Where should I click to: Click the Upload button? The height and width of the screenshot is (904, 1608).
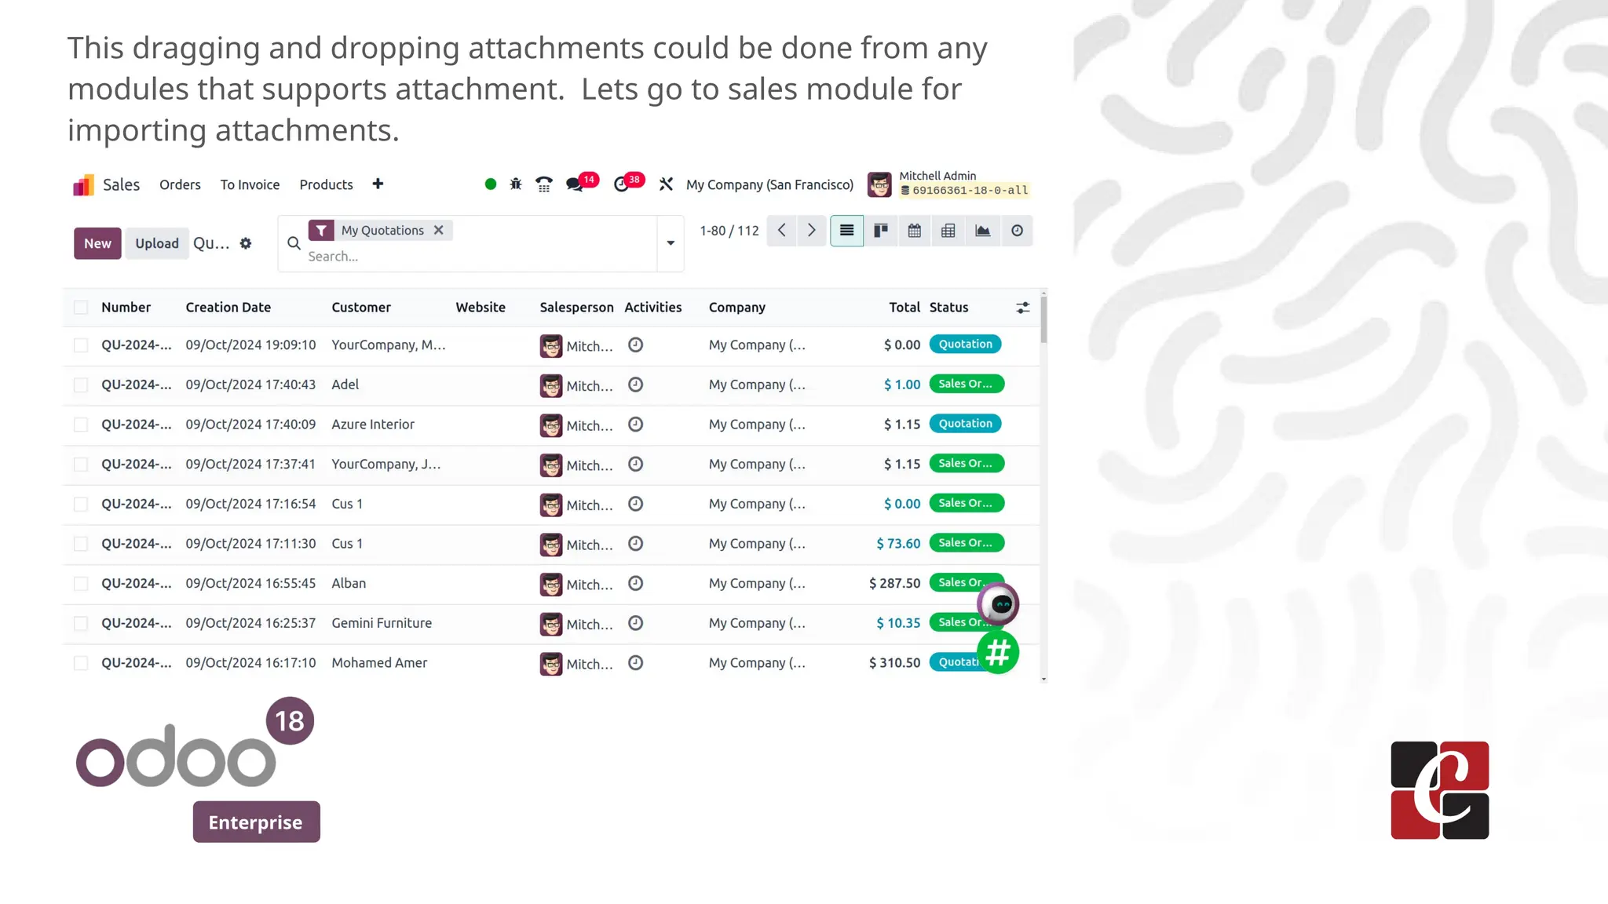click(157, 243)
